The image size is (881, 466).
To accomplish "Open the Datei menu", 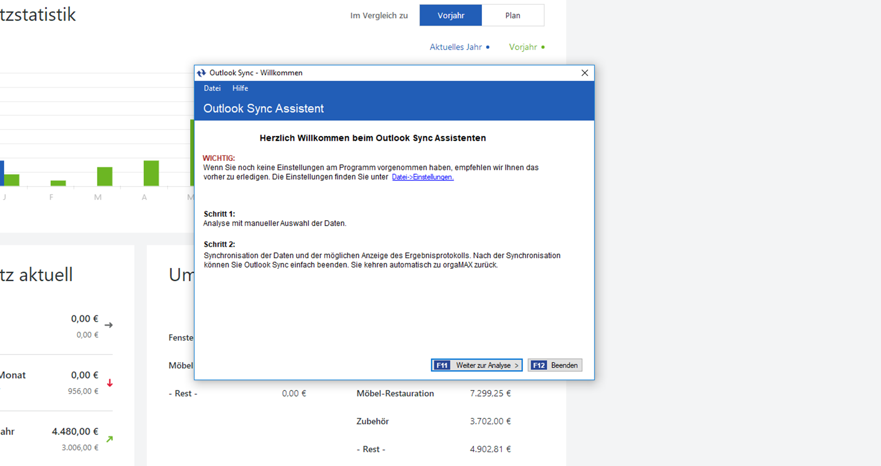I will coord(212,88).
